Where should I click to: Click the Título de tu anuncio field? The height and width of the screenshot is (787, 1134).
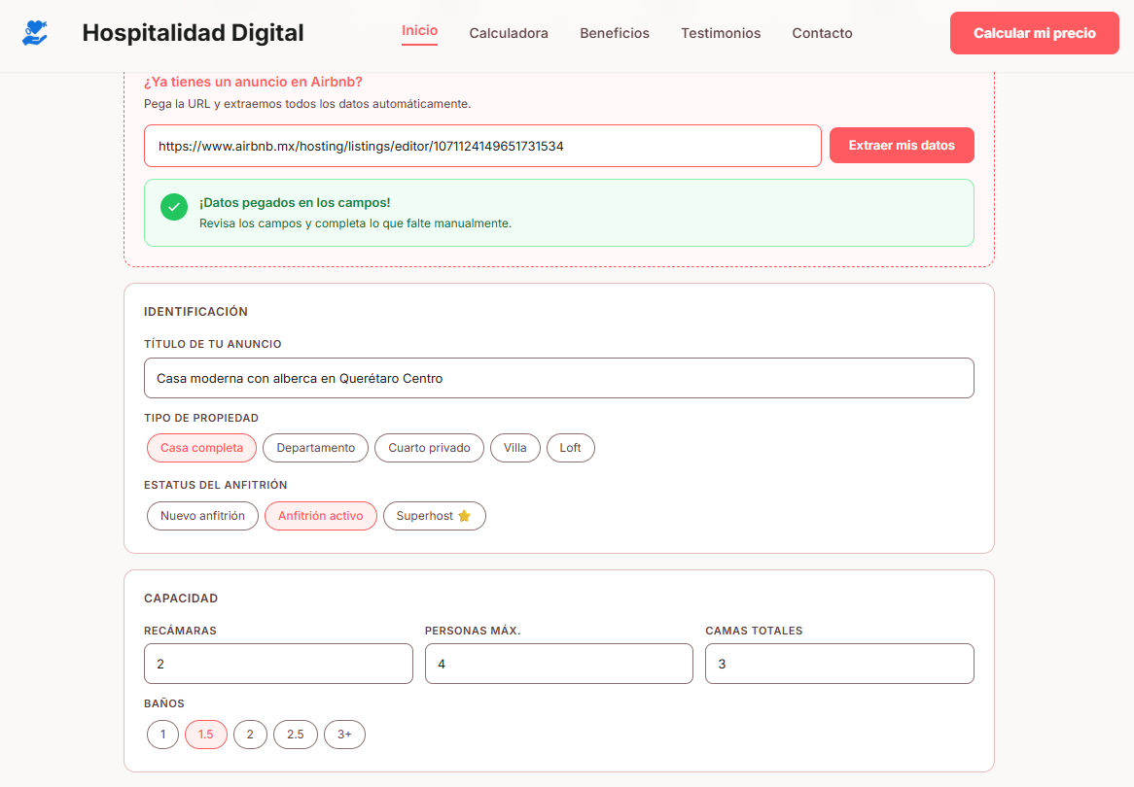559,378
